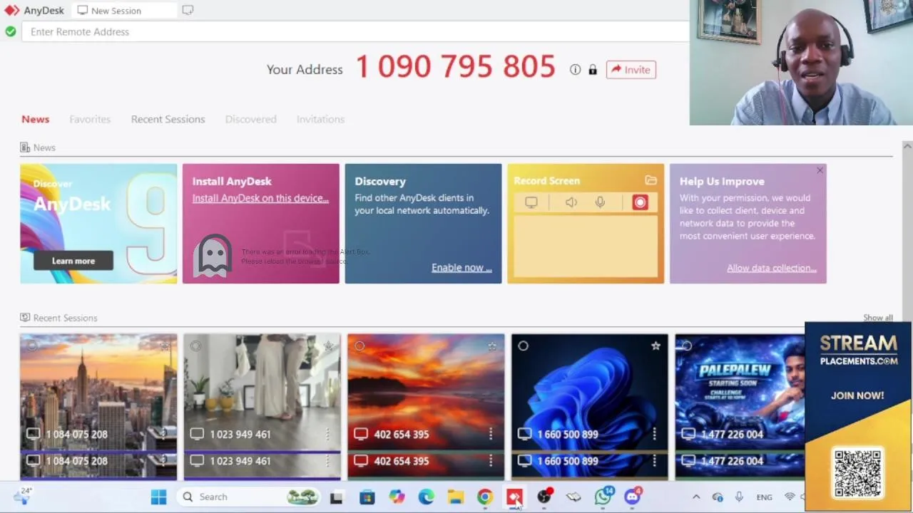Click Show all recent sessions
The width and height of the screenshot is (913, 513).
click(x=878, y=318)
